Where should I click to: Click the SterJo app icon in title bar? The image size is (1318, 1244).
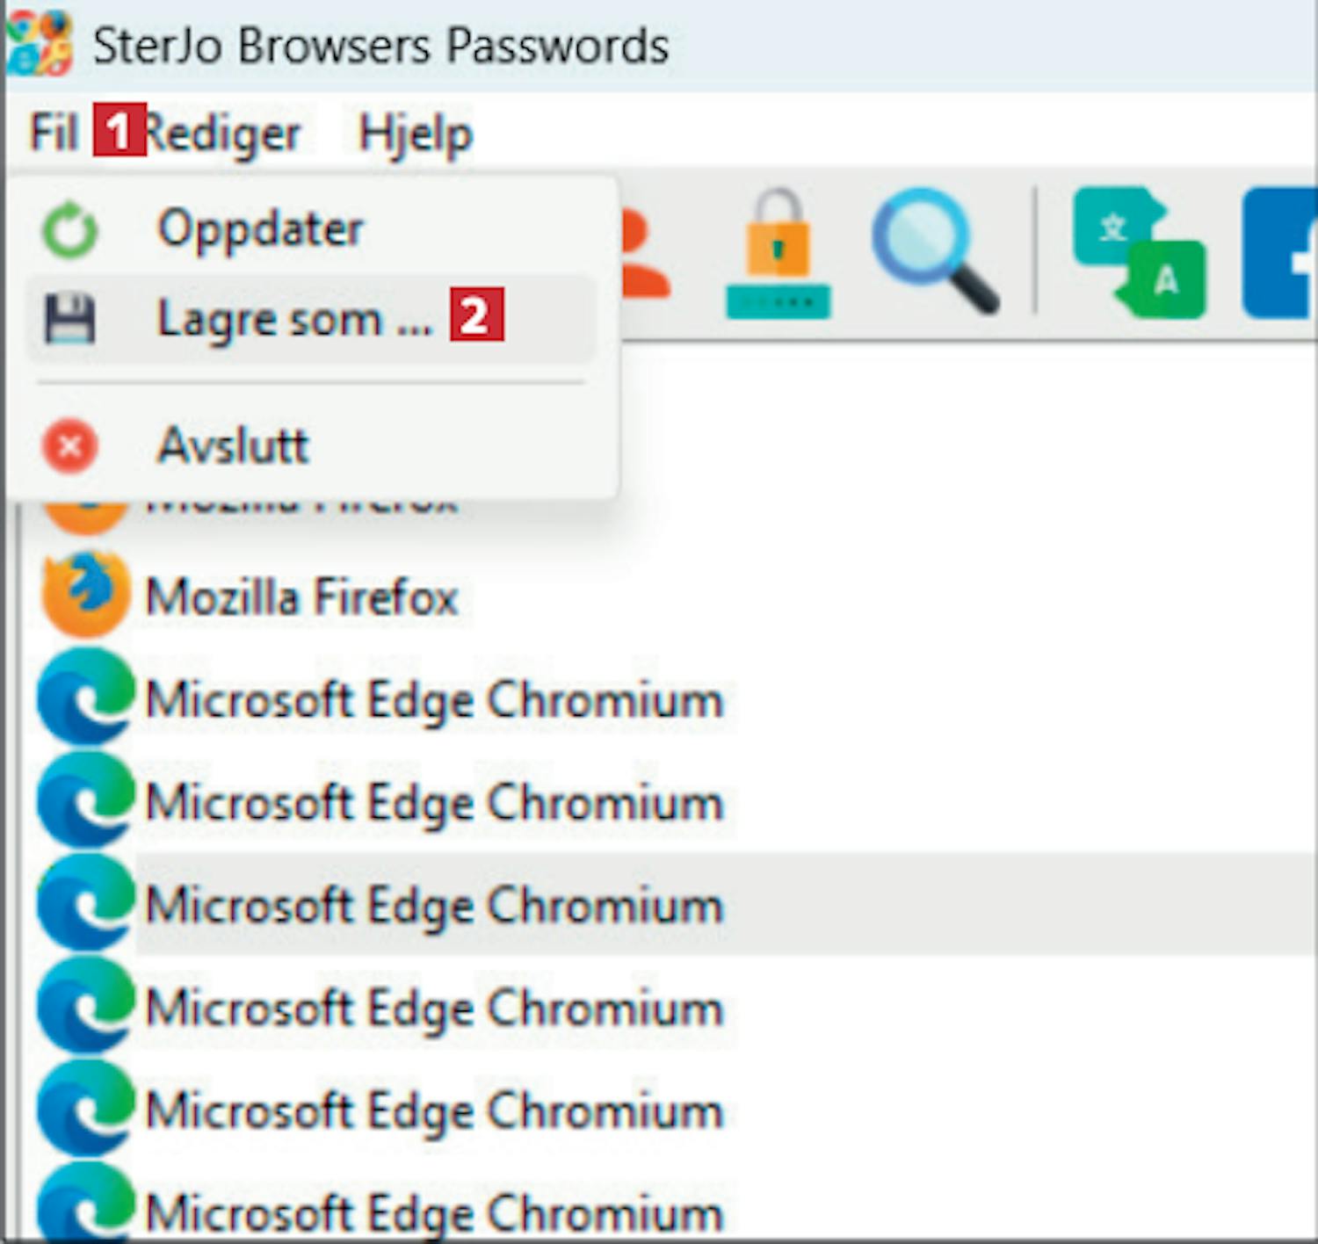point(39,43)
